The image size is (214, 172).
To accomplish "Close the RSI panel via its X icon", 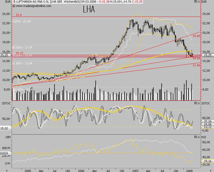I will tap(199, 137).
